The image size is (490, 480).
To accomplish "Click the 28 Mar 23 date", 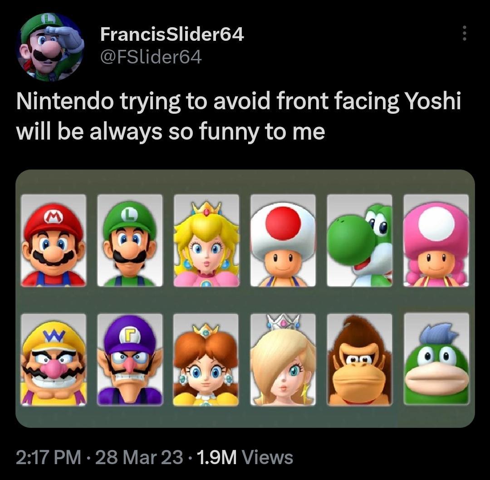I will click(x=139, y=457).
